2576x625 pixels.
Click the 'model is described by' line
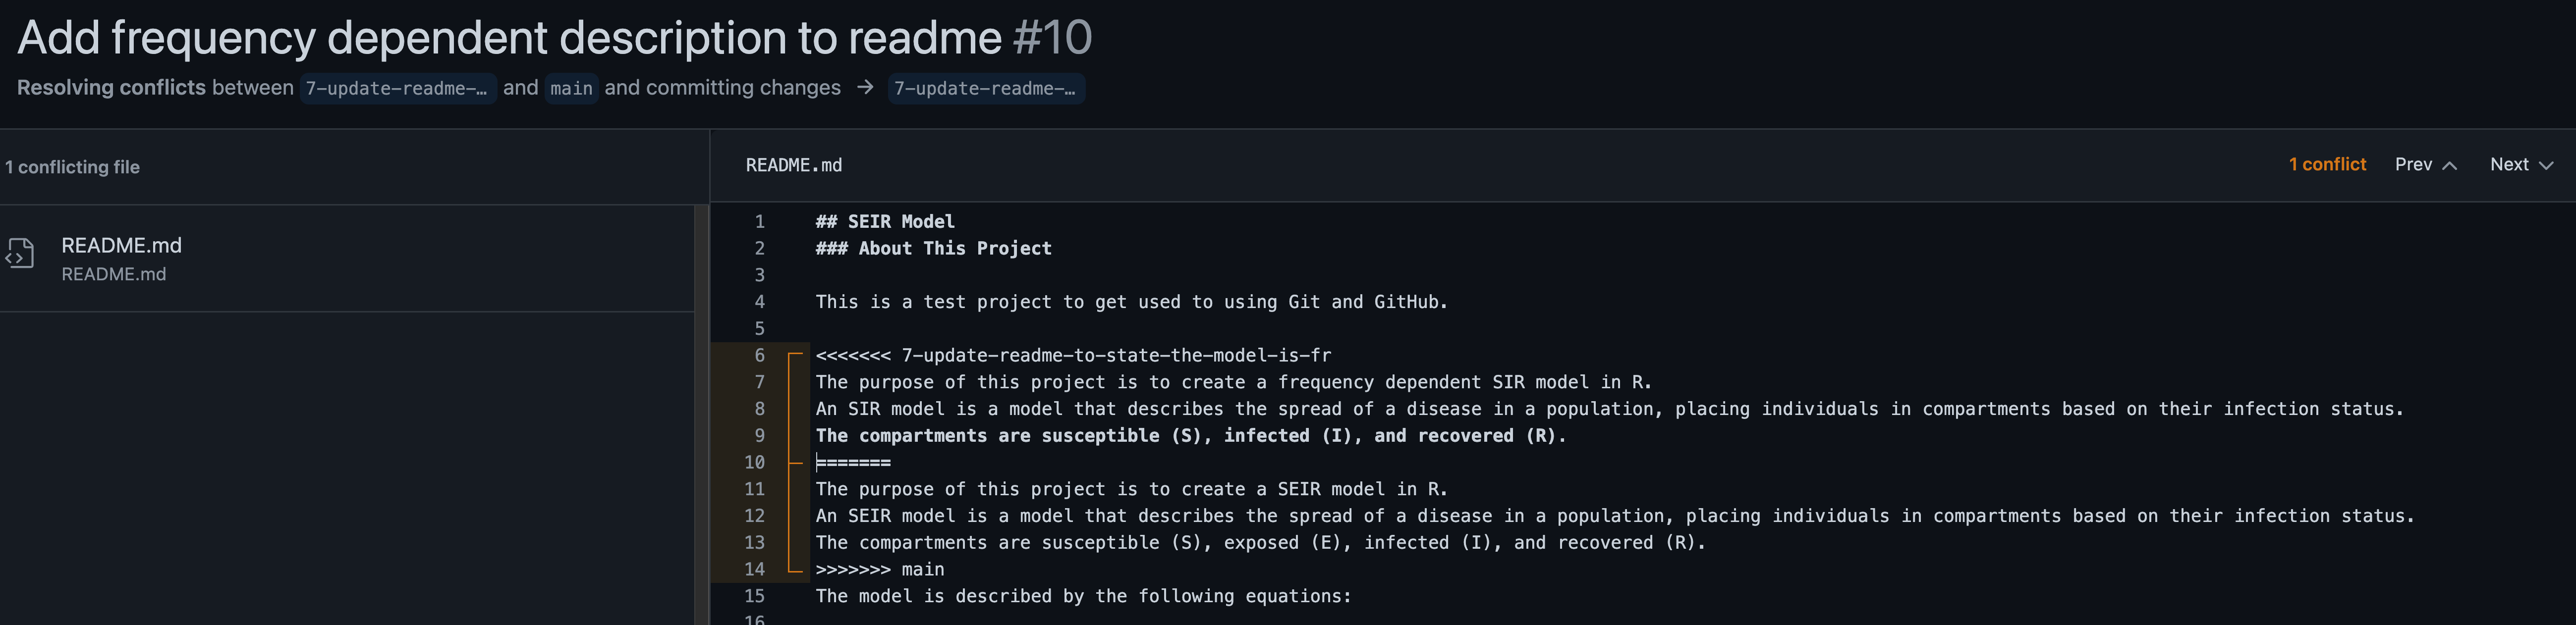tap(1083, 597)
